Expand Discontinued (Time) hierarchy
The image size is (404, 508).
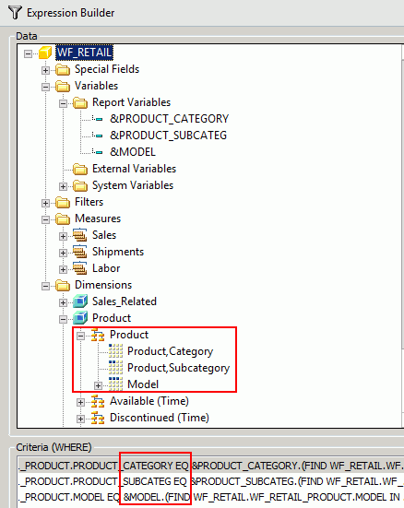[x=80, y=419]
